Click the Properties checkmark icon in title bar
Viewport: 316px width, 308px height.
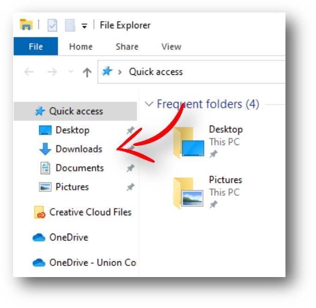click(x=52, y=25)
